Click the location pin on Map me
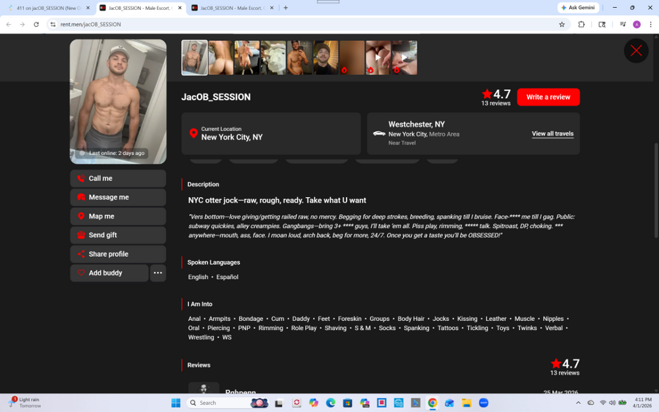The width and height of the screenshot is (659, 412). click(x=81, y=216)
